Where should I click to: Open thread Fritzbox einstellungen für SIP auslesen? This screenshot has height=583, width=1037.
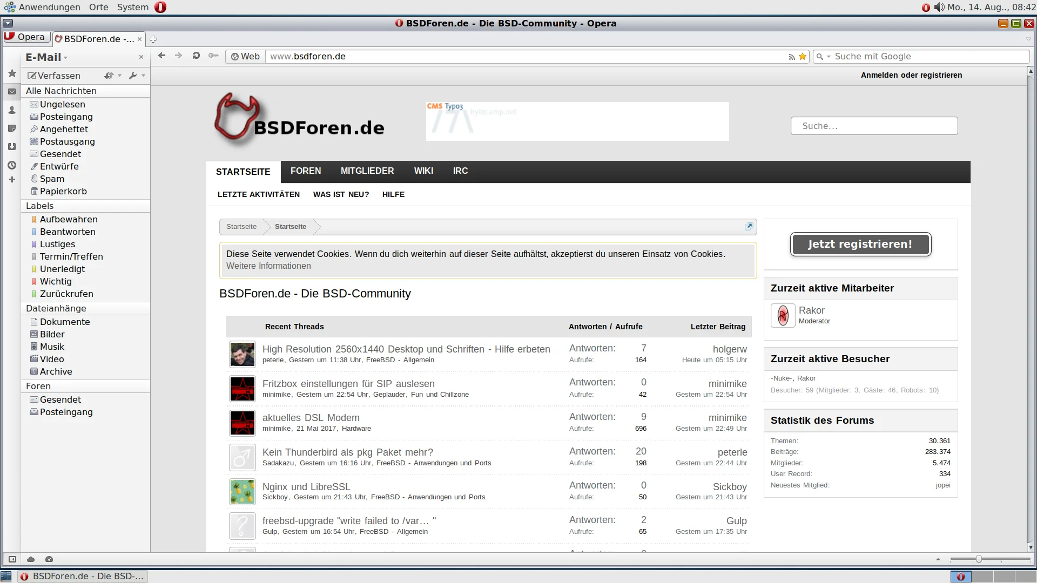click(x=348, y=384)
